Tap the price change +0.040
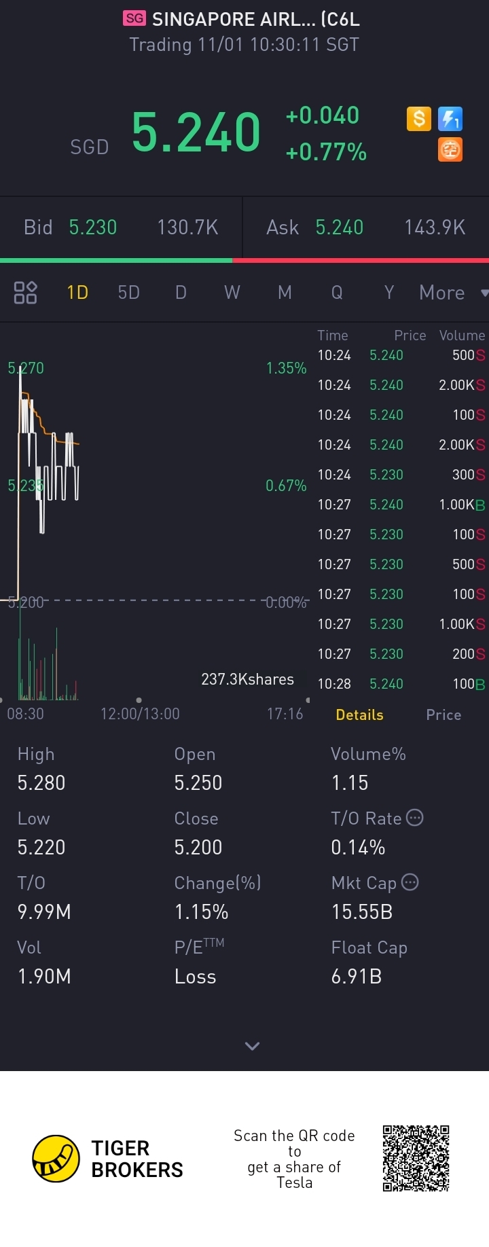 (x=323, y=115)
